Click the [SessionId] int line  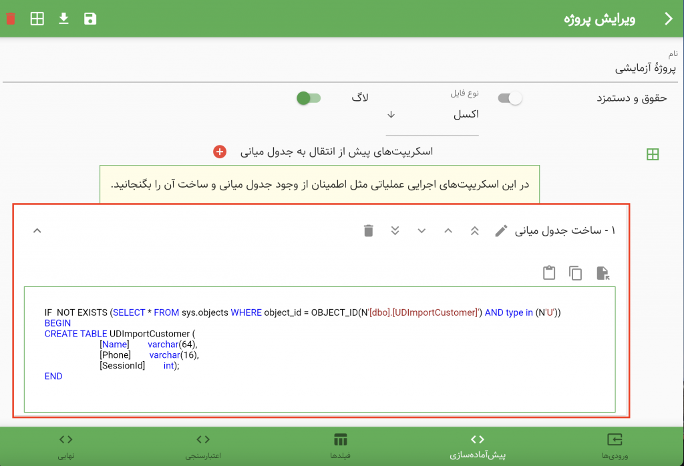click(139, 366)
